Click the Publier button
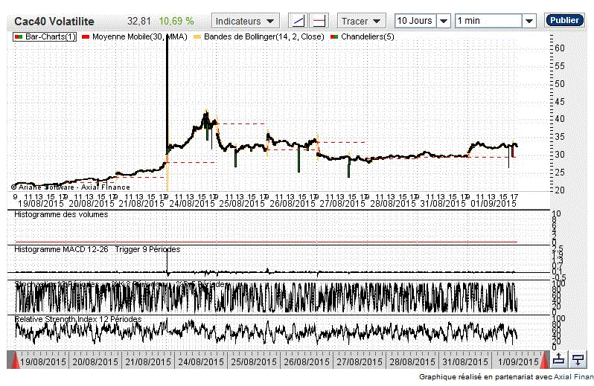 (564, 21)
